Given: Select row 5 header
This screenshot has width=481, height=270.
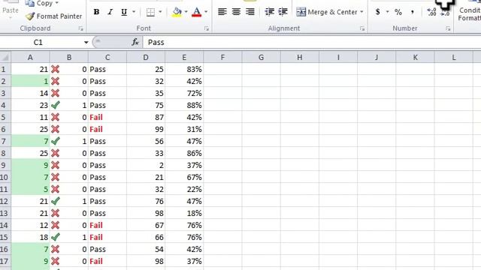Looking at the screenshot, I should click(x=5, y=117).
